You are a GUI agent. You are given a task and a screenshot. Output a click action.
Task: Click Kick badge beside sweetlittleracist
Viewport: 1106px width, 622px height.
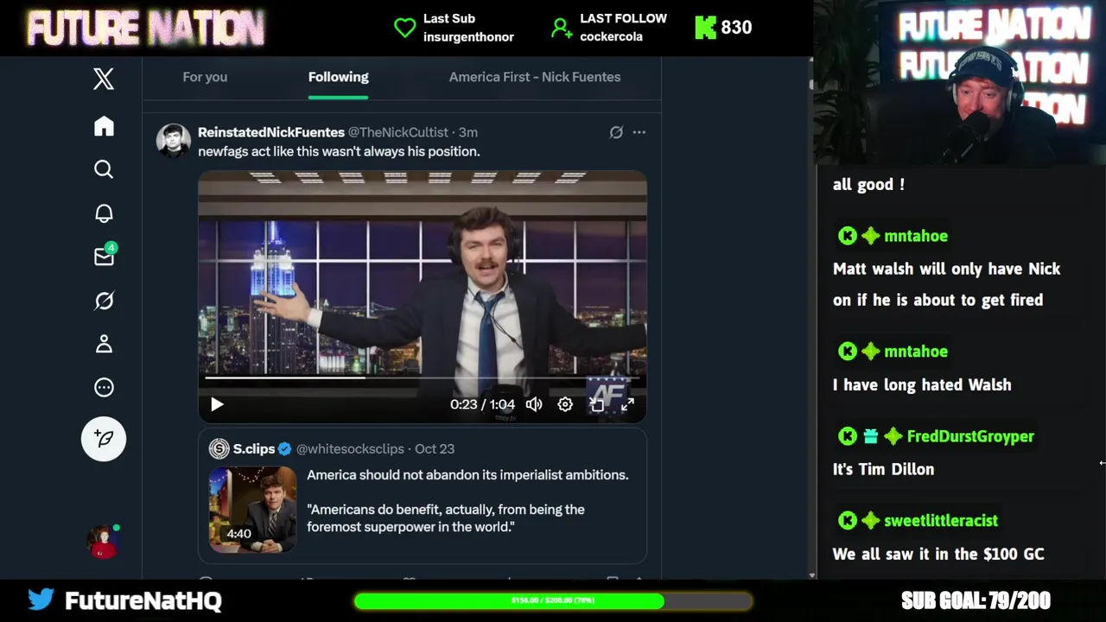848,521
